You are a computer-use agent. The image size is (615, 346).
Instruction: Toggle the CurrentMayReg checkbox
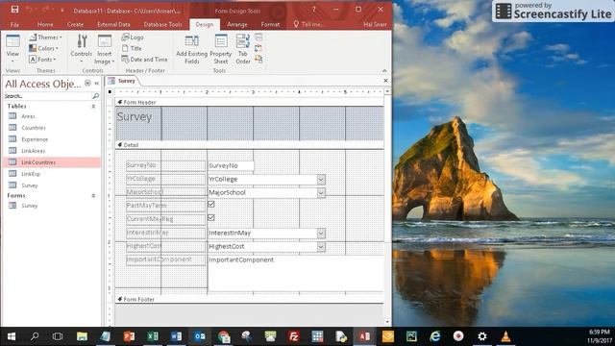tap(211, 218)
